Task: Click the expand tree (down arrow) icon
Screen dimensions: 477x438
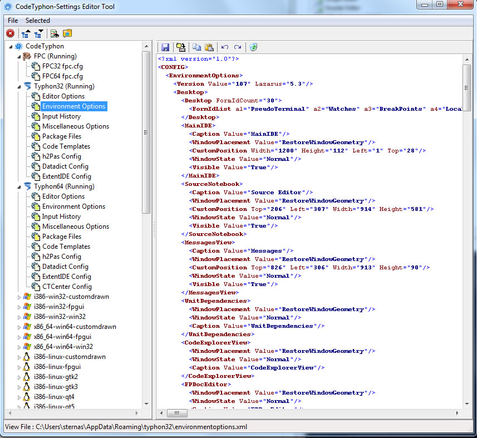Action: click(x=38, y=33)
